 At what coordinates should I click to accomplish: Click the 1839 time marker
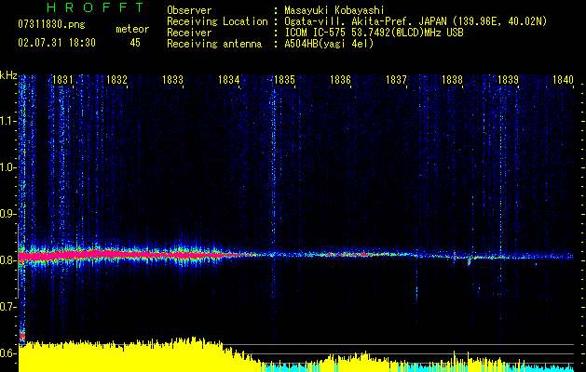coord(508,80)
